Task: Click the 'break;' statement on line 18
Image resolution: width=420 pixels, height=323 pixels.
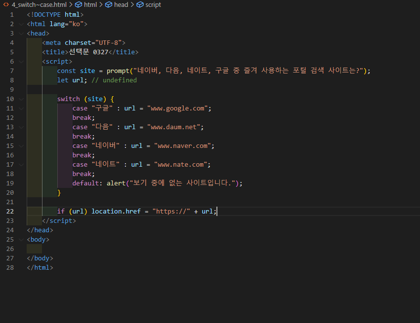Action: pos(84,174)
